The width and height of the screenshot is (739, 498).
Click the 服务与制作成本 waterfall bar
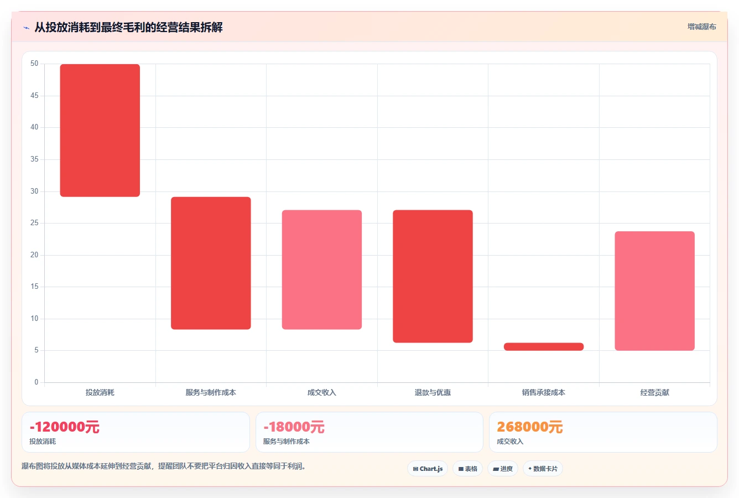(x=211, y=263)
